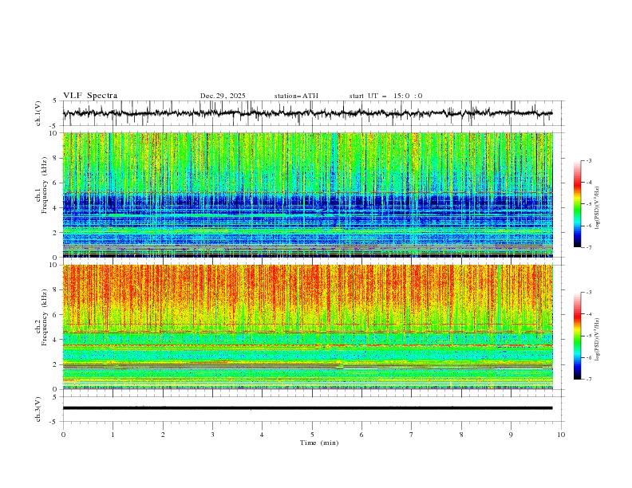Click time axis tick label "10" at right end
632x488 pixels.
(x=561, y=435)
